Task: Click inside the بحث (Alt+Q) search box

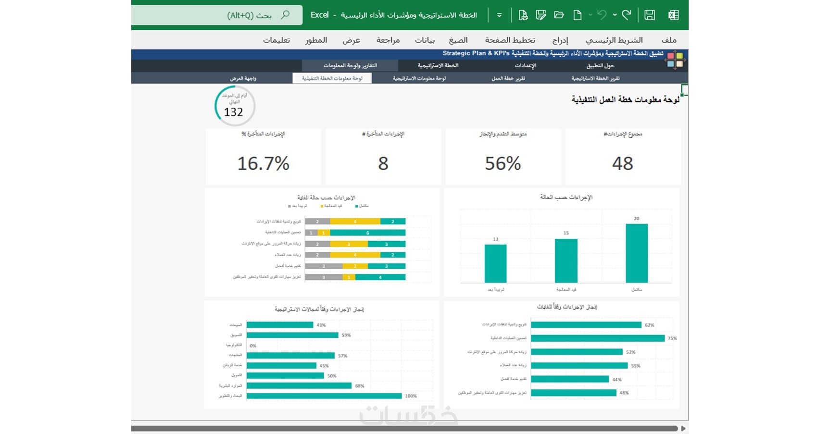Action: pyautogui.click(x=217, y=15)
